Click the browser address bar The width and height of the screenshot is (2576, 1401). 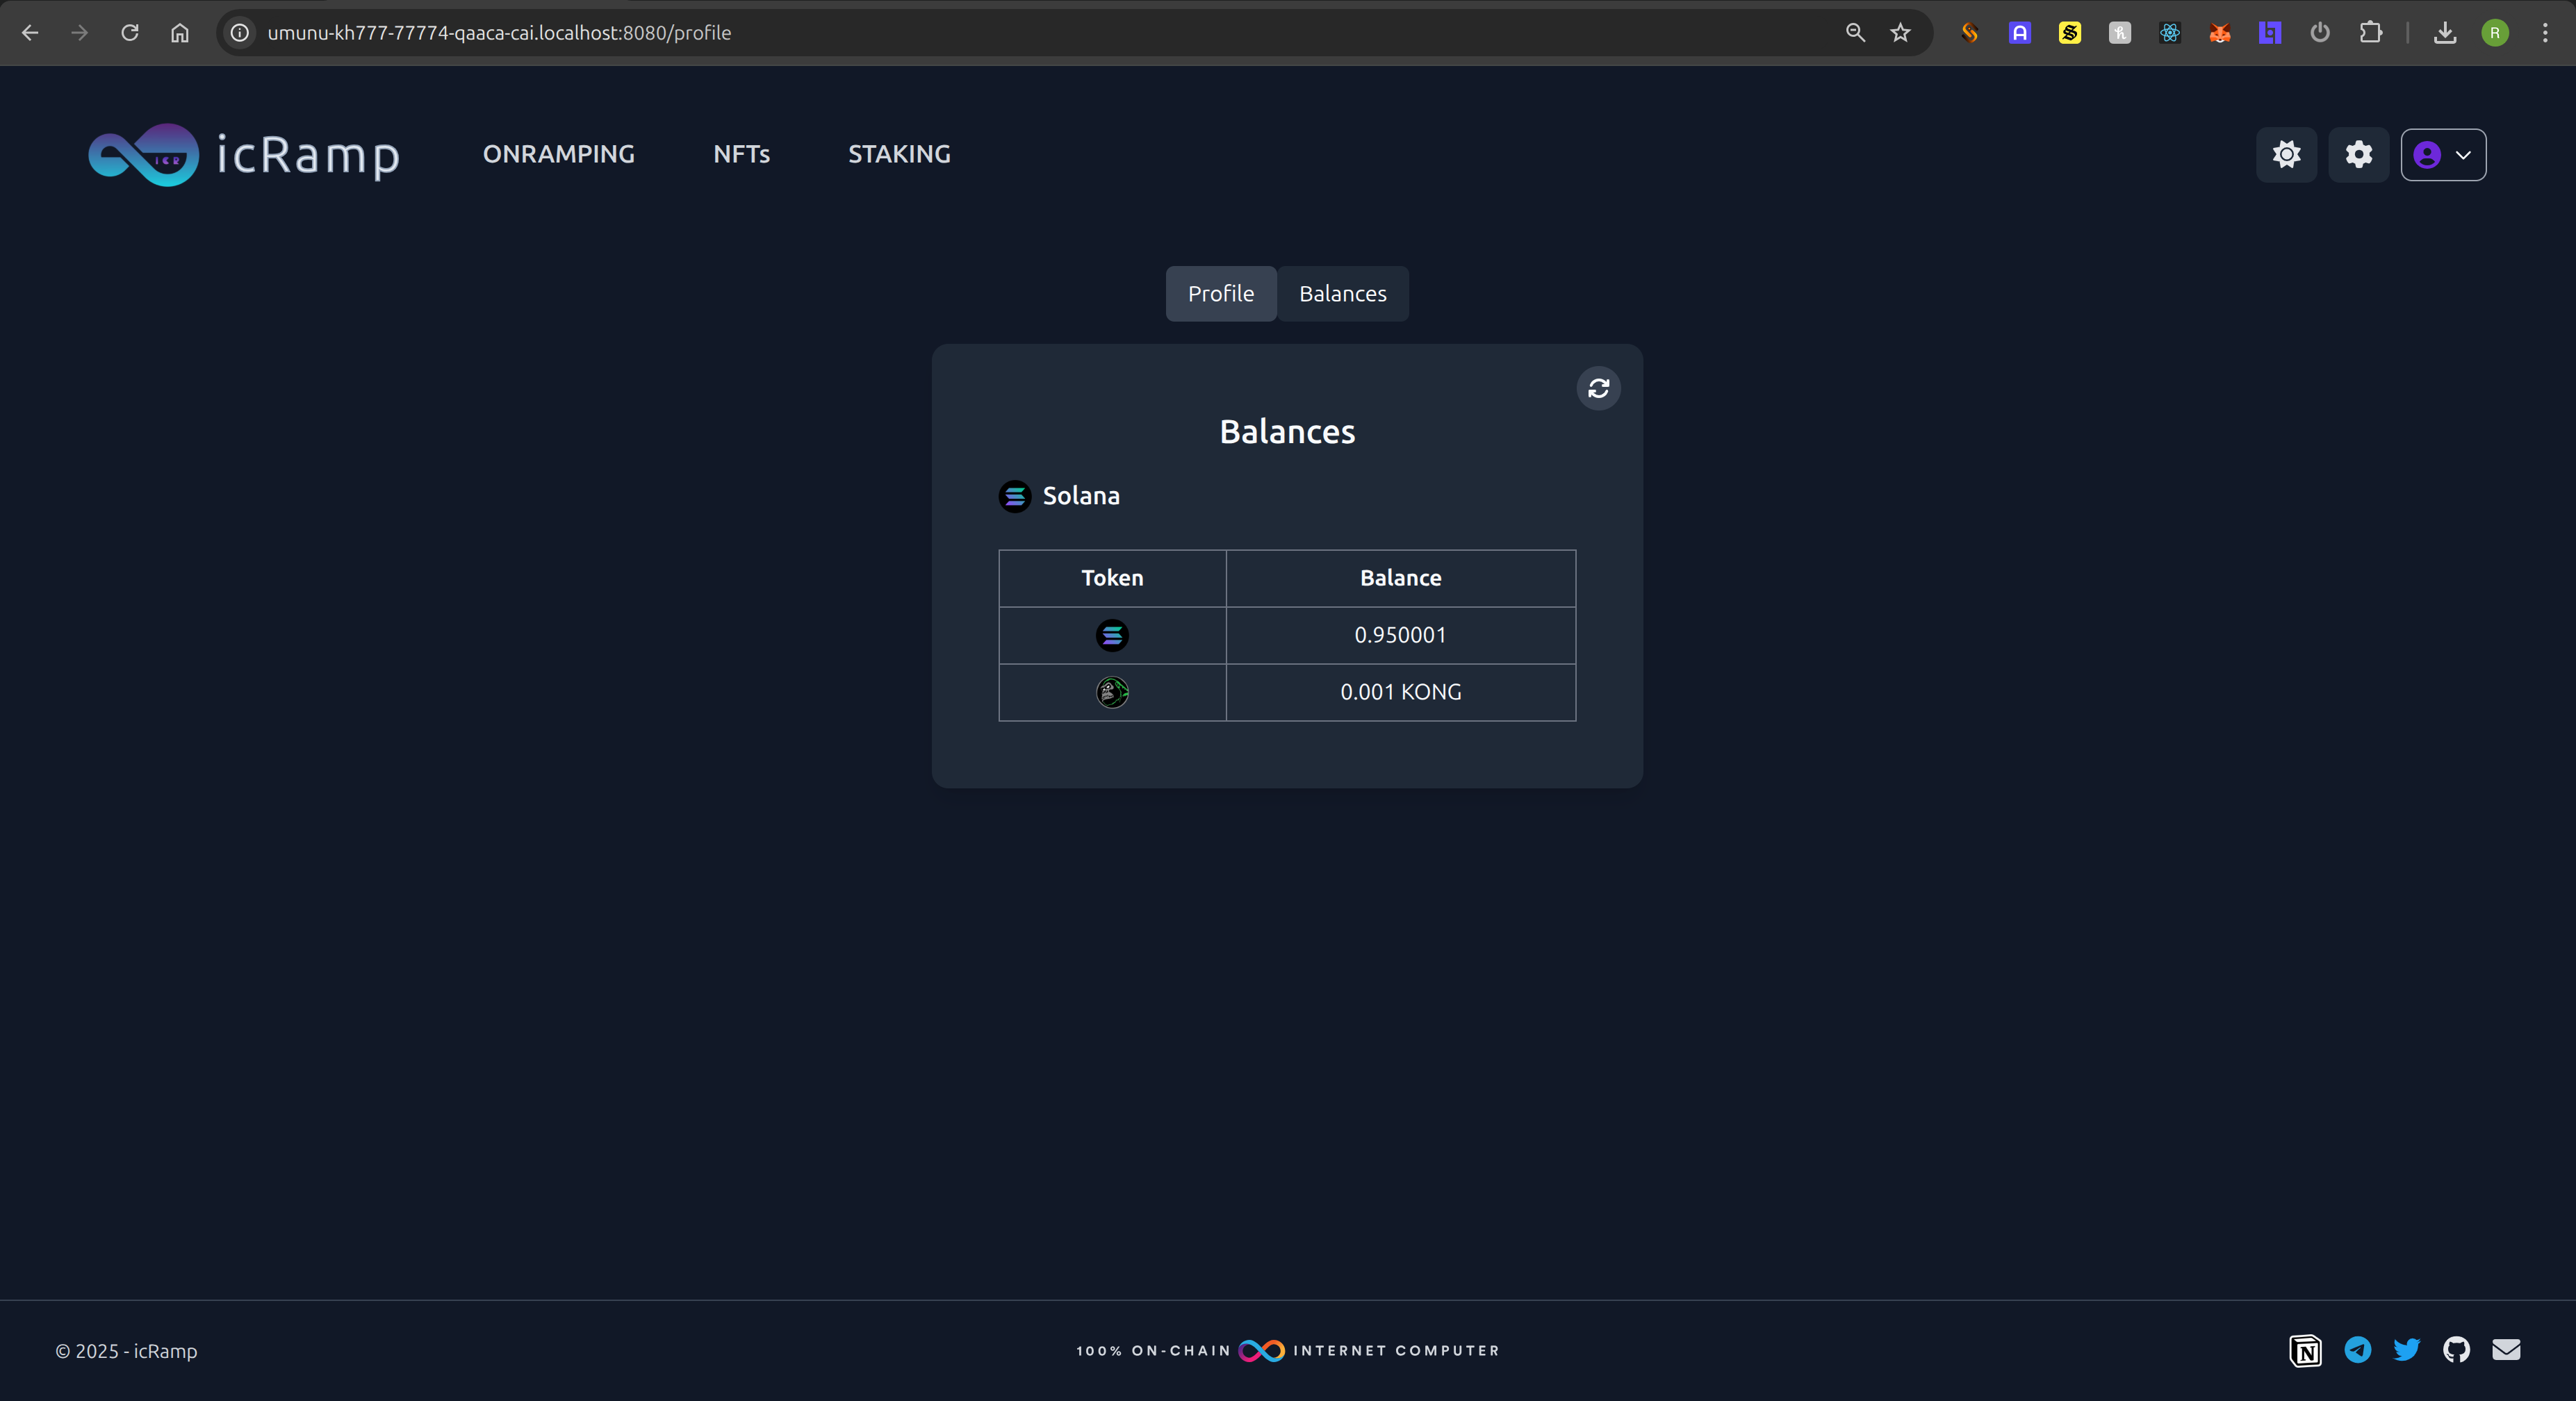click(1000, 33)
